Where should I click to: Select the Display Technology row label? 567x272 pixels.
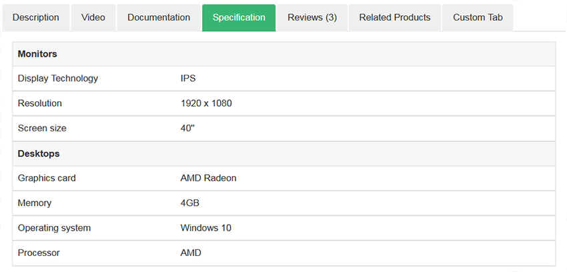point(58,79)
